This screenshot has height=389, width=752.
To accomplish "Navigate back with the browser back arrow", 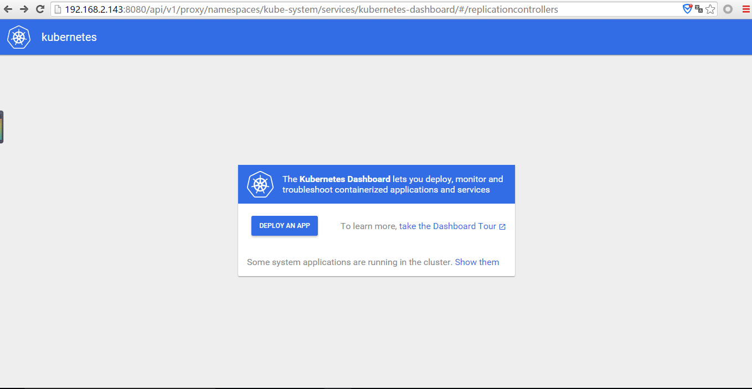I will tap(8, 9).
